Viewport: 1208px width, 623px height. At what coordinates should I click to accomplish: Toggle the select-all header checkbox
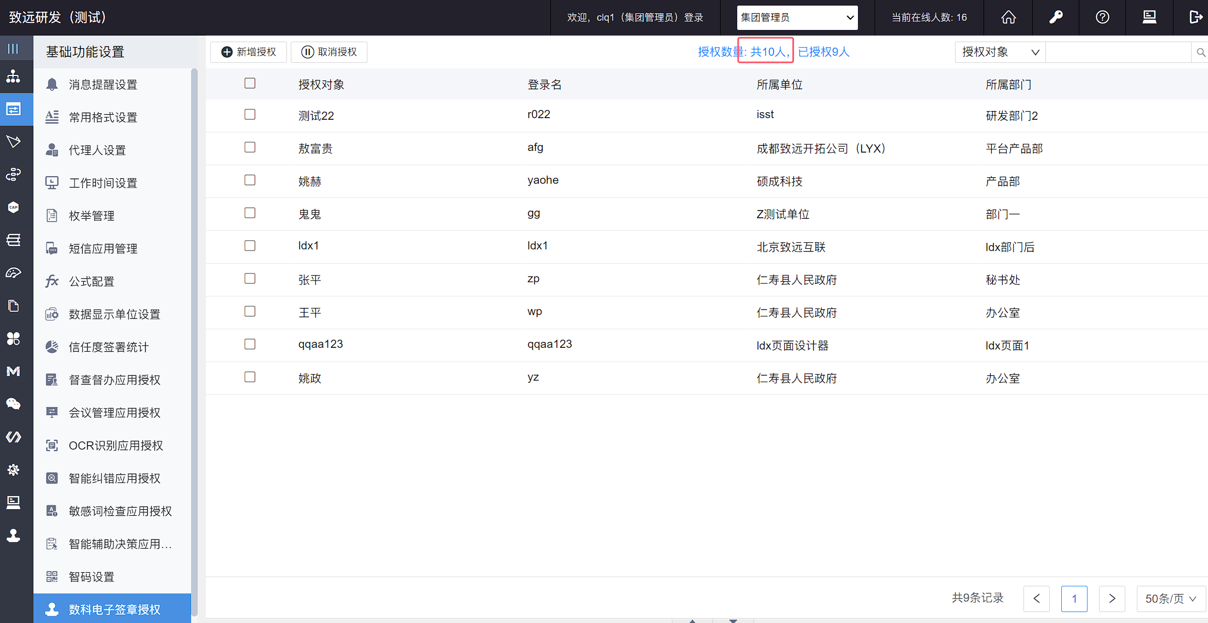[x=250, y=83]
